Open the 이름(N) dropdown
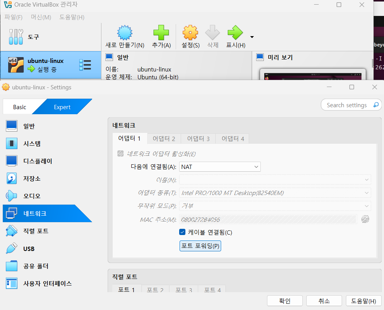Screen dimensions: 384x310 275,180
